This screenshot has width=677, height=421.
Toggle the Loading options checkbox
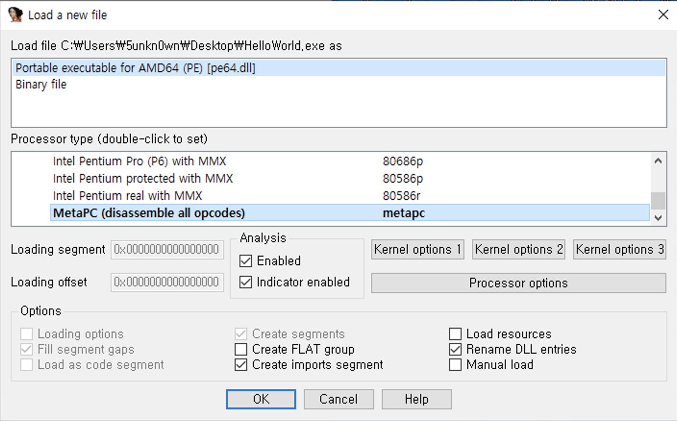(x=27, y=334)
